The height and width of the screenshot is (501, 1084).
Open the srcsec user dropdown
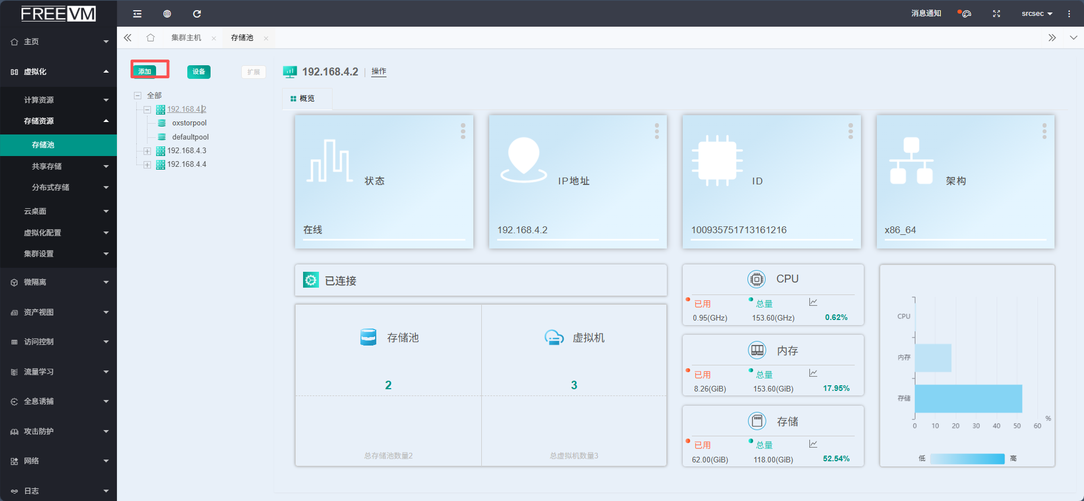pyautogui.click(x=1036, y=14)
